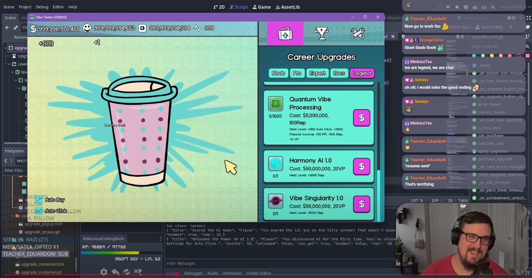Switch to the 2D workspace
Screen dimensions: 532x278
coord(219,7)
